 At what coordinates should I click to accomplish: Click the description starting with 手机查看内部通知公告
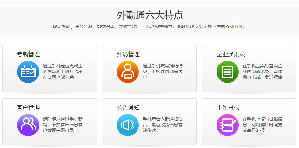click(162, 125)
